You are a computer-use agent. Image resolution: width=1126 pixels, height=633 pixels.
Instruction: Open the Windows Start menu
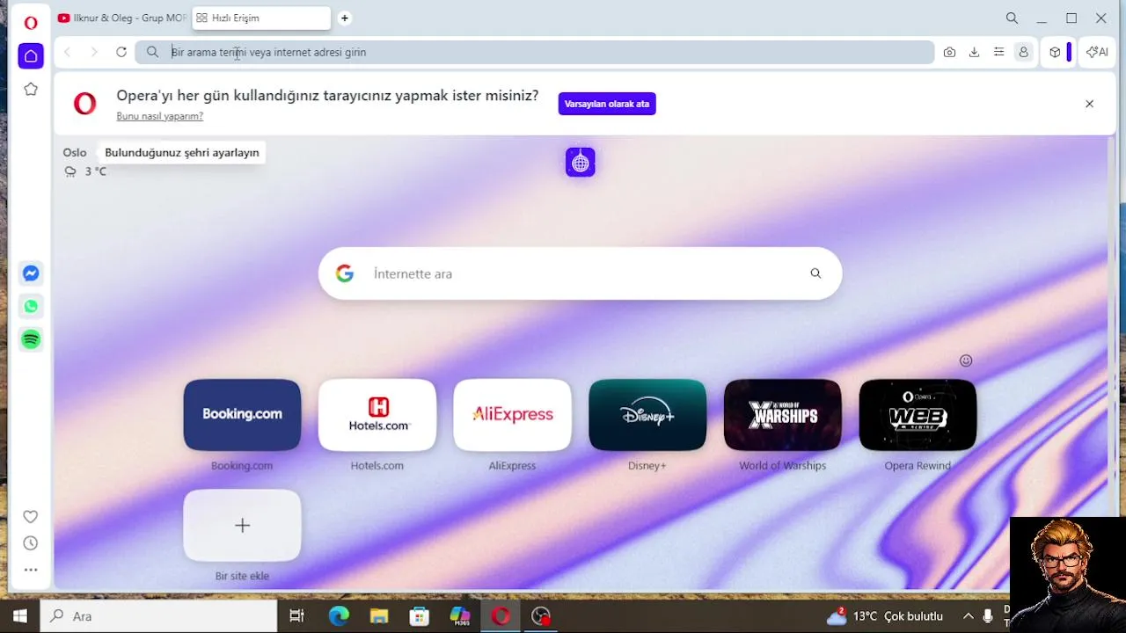[20, 616]
